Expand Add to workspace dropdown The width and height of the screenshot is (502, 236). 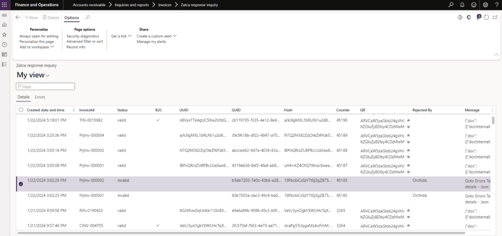click(36, 47)
